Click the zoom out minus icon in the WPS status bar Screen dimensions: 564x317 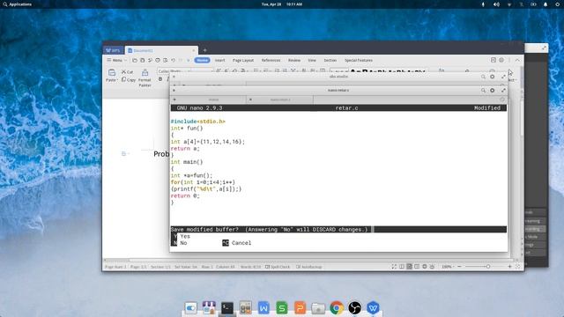tap(459, 267)
